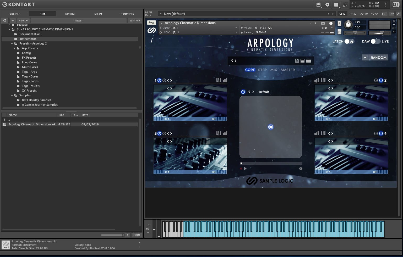
Task: Click the RANDOM button
Action: click(379, 58)
